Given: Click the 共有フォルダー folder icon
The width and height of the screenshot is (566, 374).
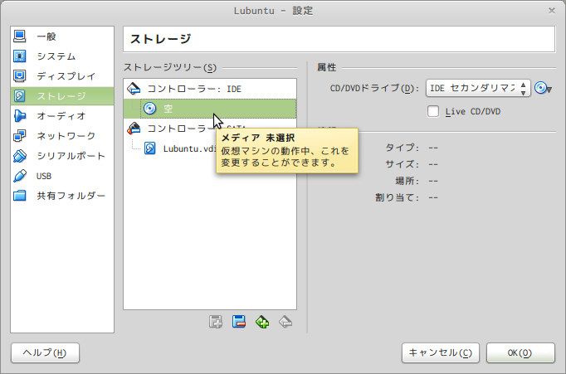Looking at the screenshot, I should pyautogui.click(x=19, y=196).
